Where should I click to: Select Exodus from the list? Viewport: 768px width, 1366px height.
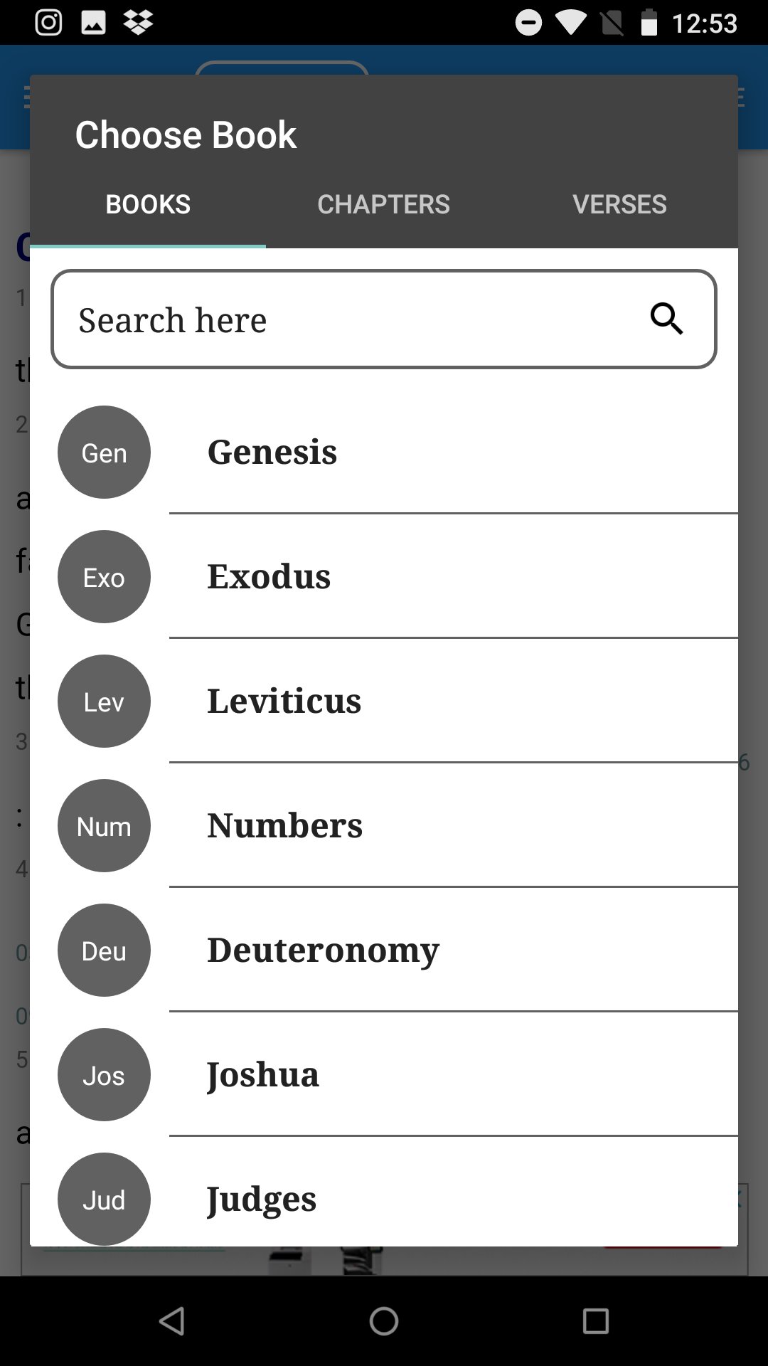[269, 577]
